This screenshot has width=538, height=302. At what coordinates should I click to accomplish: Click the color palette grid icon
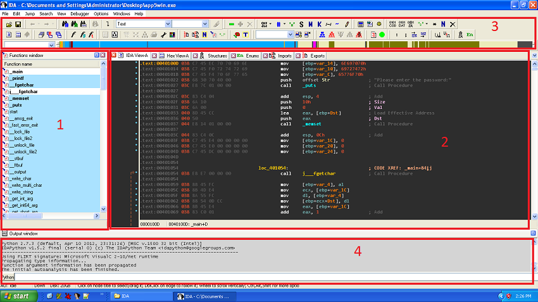click(x=172, y=35)
